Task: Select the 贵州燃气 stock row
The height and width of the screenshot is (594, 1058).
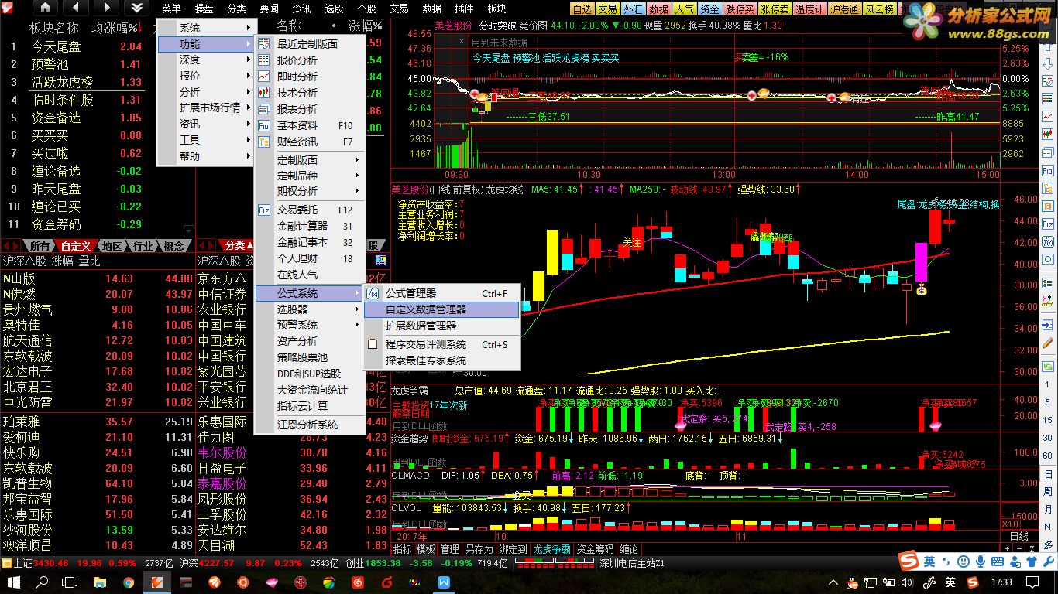Action: [x=98, y=309]
